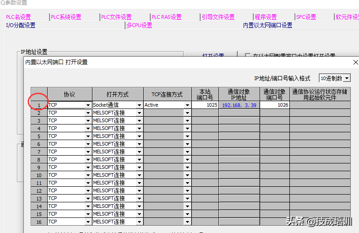Edit row 1 通信对象IP地址 192.168.3.39 field

coord(239,105)
